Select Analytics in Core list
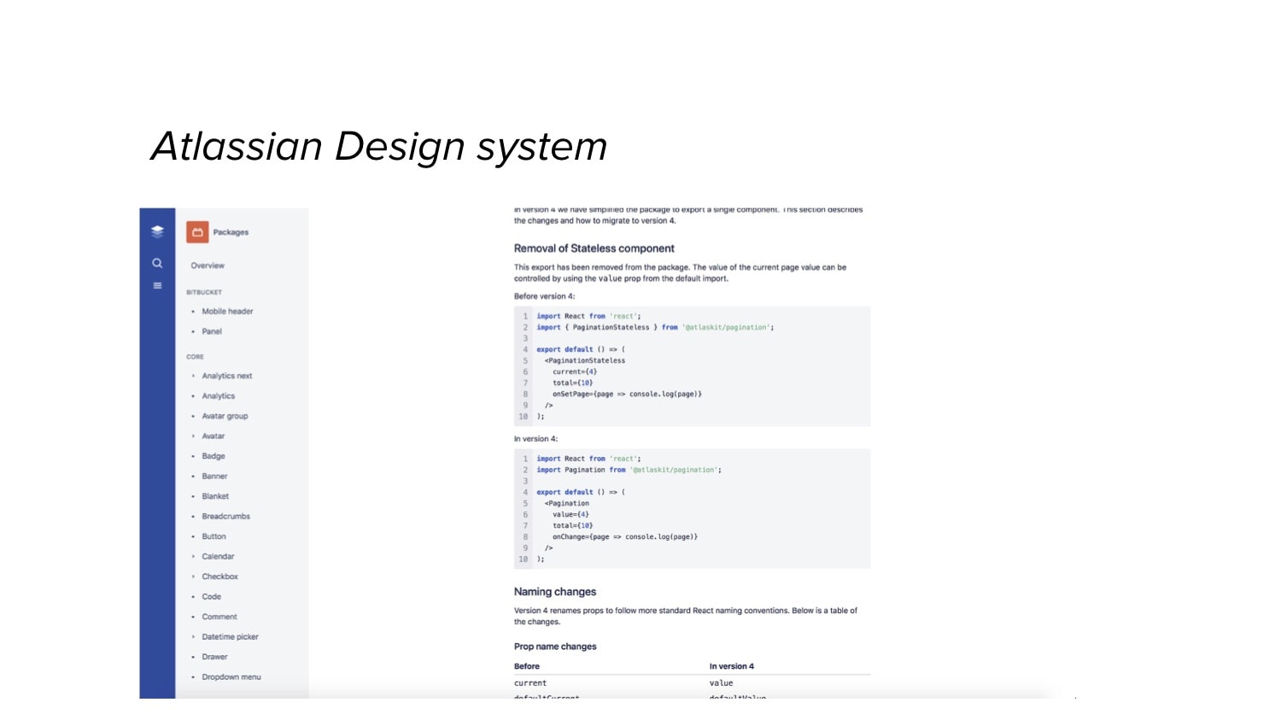 tap(219, 396)
